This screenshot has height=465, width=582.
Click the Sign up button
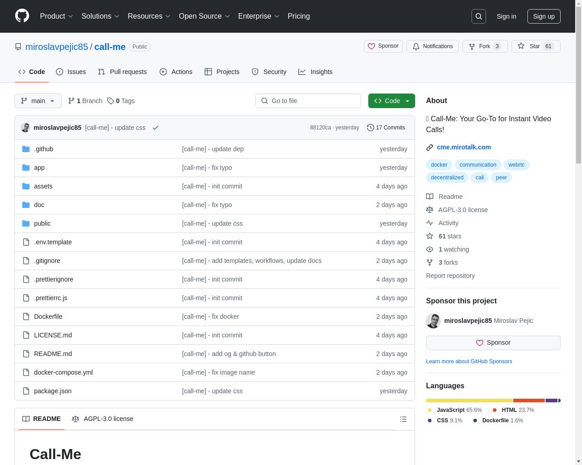pyautogui.click(x=544, y=16)
